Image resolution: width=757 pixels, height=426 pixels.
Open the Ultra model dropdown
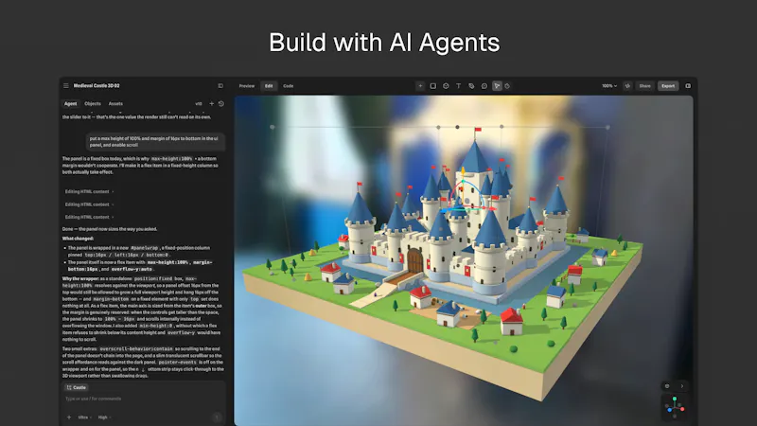(x=84, y=417)
